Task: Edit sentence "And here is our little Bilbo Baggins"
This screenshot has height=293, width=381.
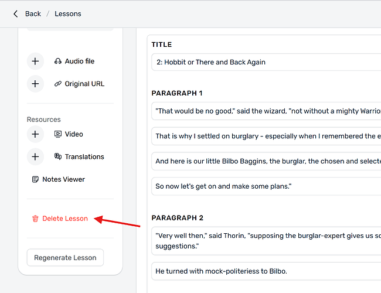Action: pyautogui.click(x=266, y=161)
